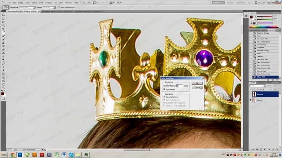Select the Rectangular Marquee tool
282x158 pixels.
[x=4, y=18]
